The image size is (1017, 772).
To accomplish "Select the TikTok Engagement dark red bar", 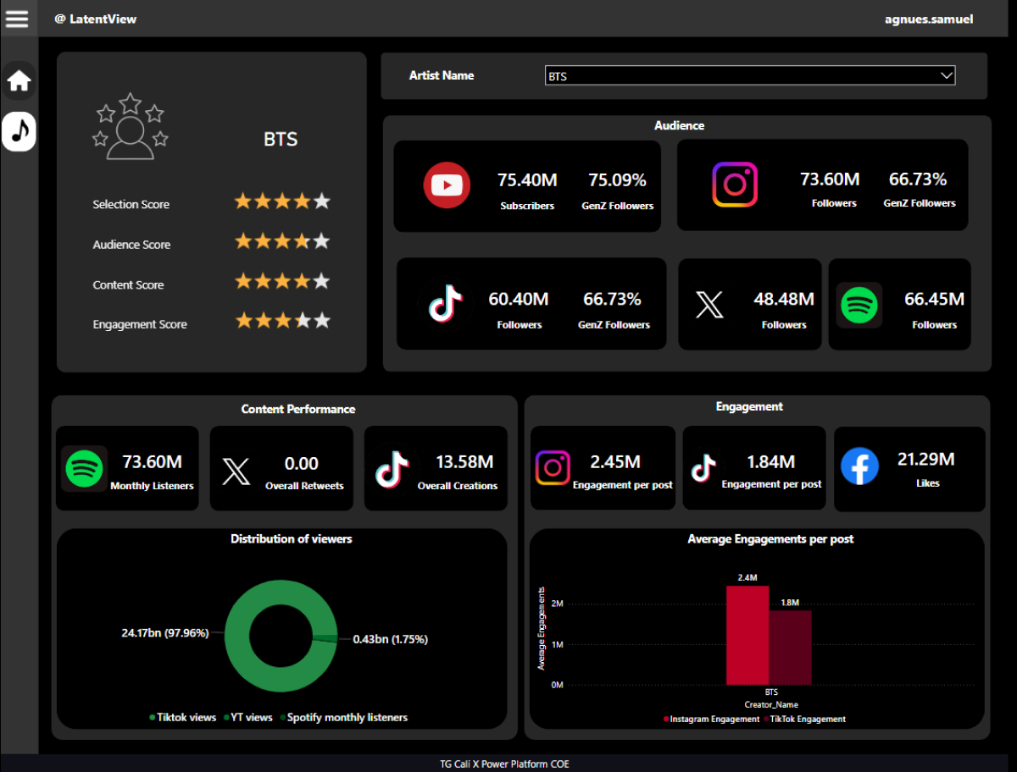I will (x=791, y=648).
